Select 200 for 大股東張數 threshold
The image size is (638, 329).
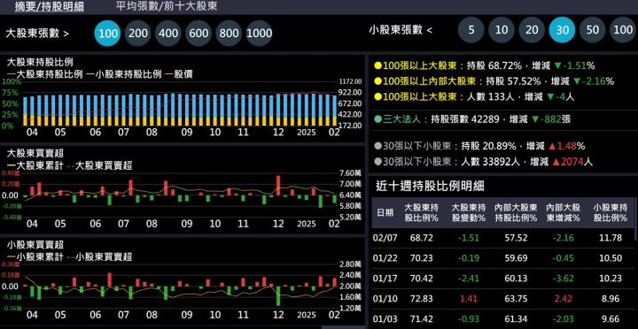point(138,33)
